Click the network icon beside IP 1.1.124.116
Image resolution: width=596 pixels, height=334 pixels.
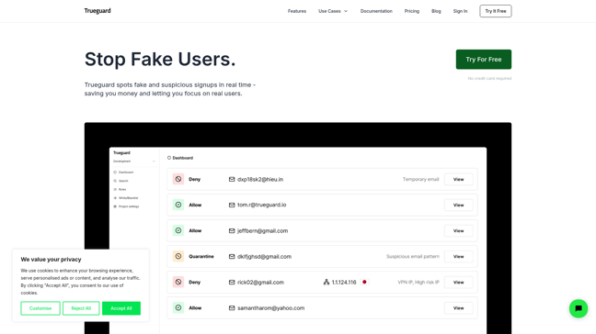click(x=327, y=282)
